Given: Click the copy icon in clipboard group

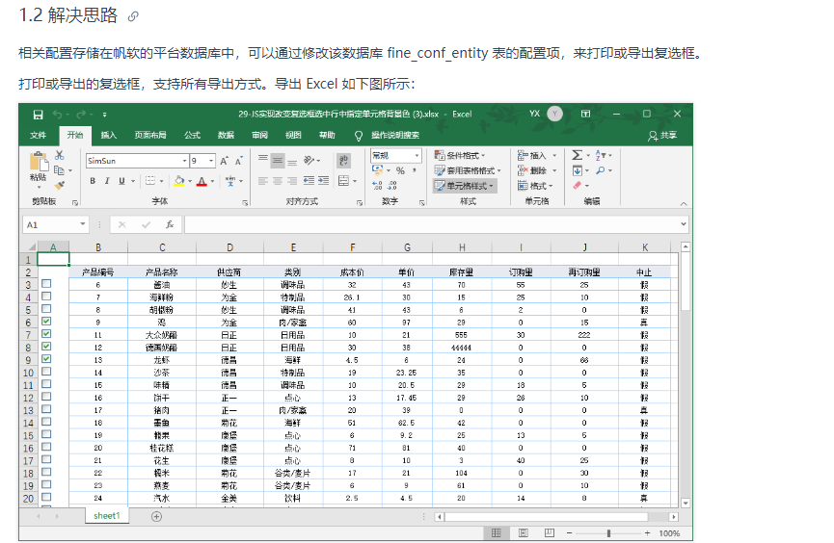Looking at the screenshot, I should click(x=59, y=170).
